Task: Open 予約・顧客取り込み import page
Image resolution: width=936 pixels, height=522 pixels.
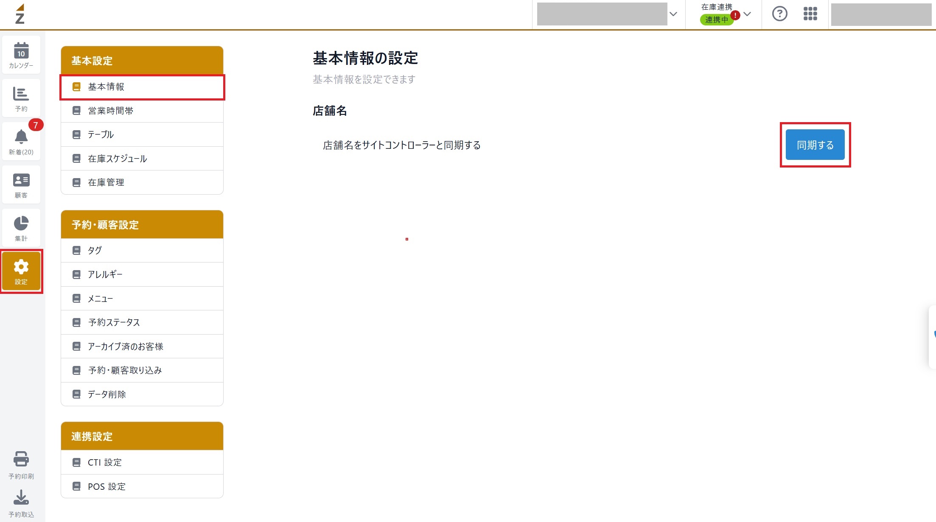Action: click(x=142, y=370)
